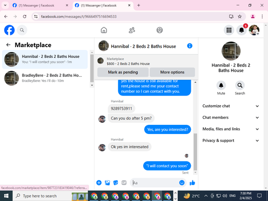Close the first Messenger tab
This screenshot has width=268, height=201.
click(67, 5)
